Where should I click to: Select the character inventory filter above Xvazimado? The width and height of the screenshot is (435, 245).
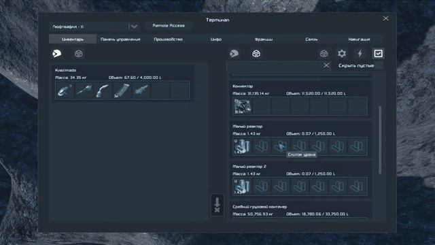(x=57, y=53)
